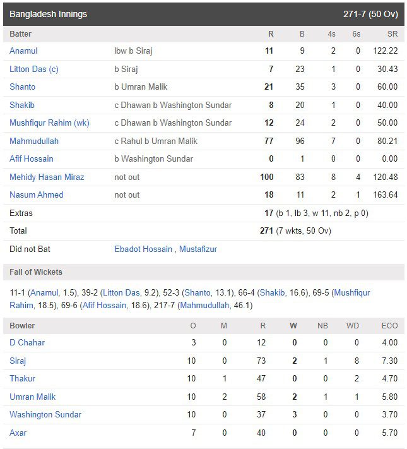The image size is (407, 449).
Task: View Mehidy Hasan Miraz player page
Action: point(47,177)
